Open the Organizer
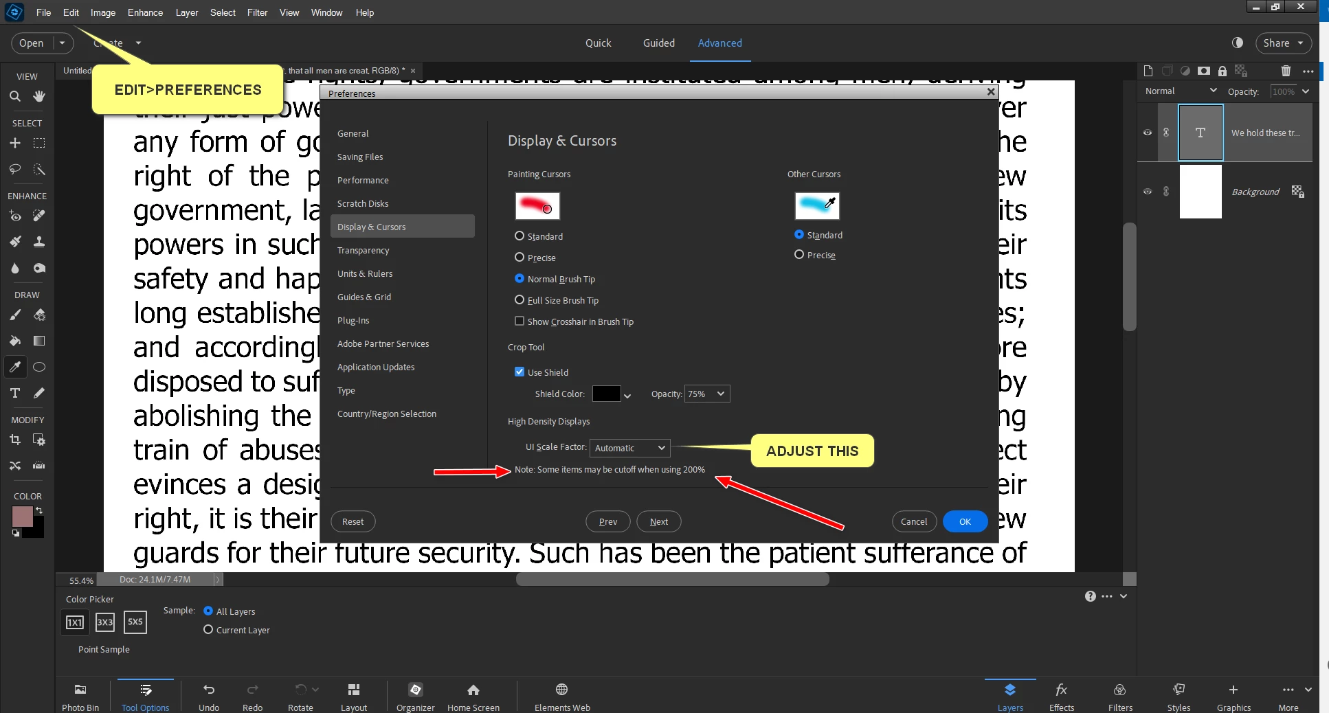This screenshot has width=1329, height=713. [x=416, y=697]
